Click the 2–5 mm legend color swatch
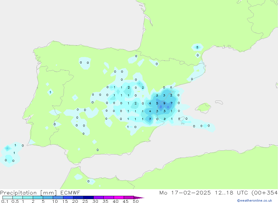 pyautogui.click(x=38, y=197)
